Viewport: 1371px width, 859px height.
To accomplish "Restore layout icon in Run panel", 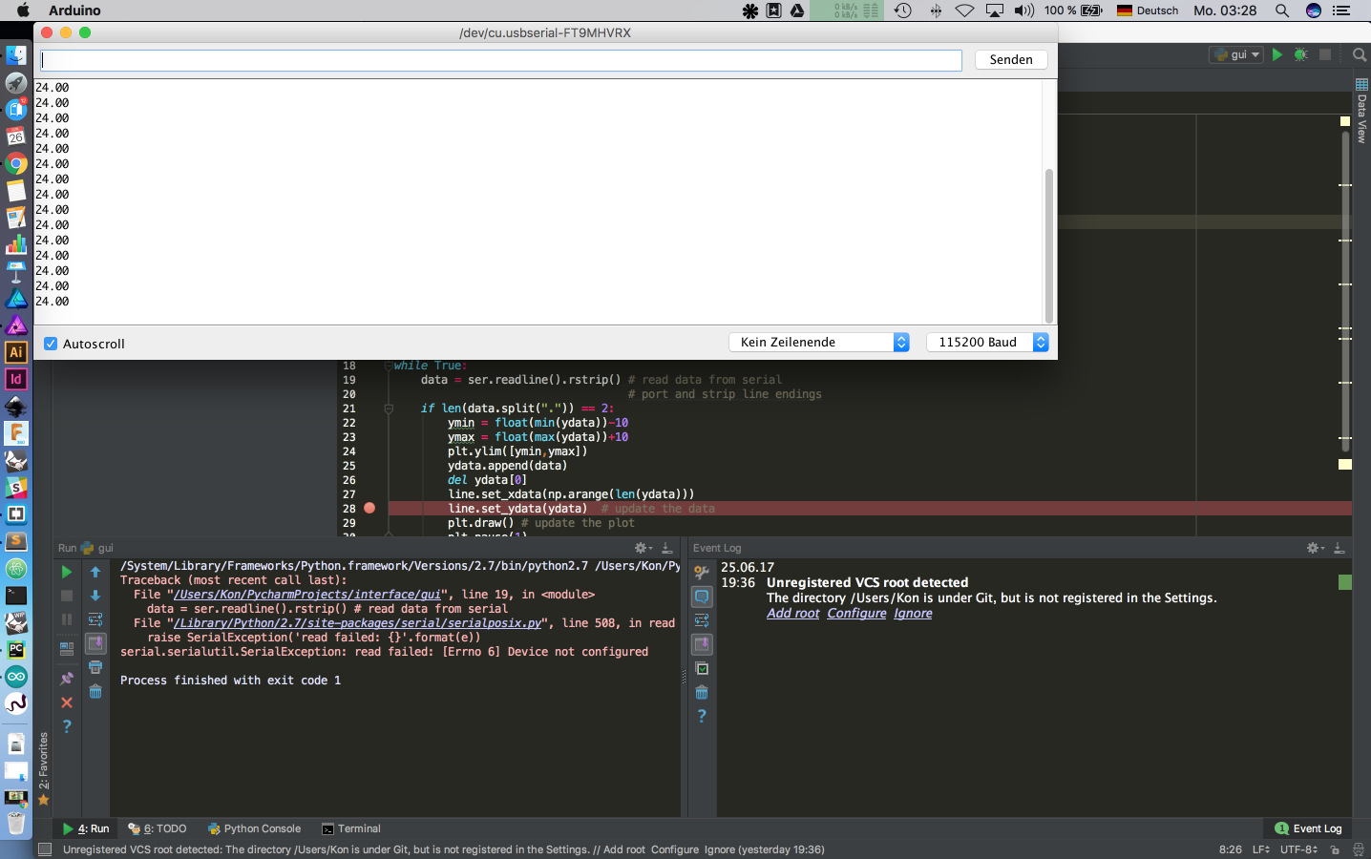I will click(67, 648).
